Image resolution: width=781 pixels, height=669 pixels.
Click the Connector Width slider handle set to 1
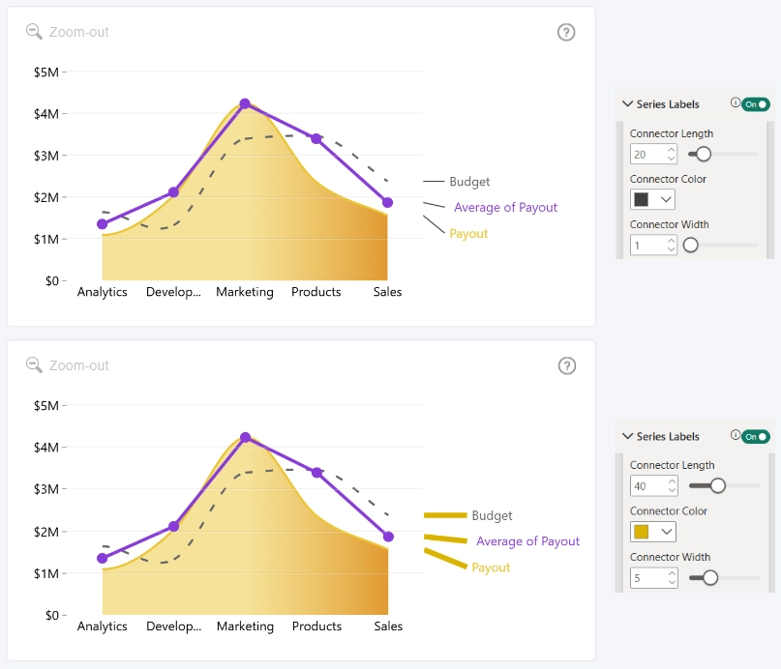pyautogui.click(x=690, y=245)
